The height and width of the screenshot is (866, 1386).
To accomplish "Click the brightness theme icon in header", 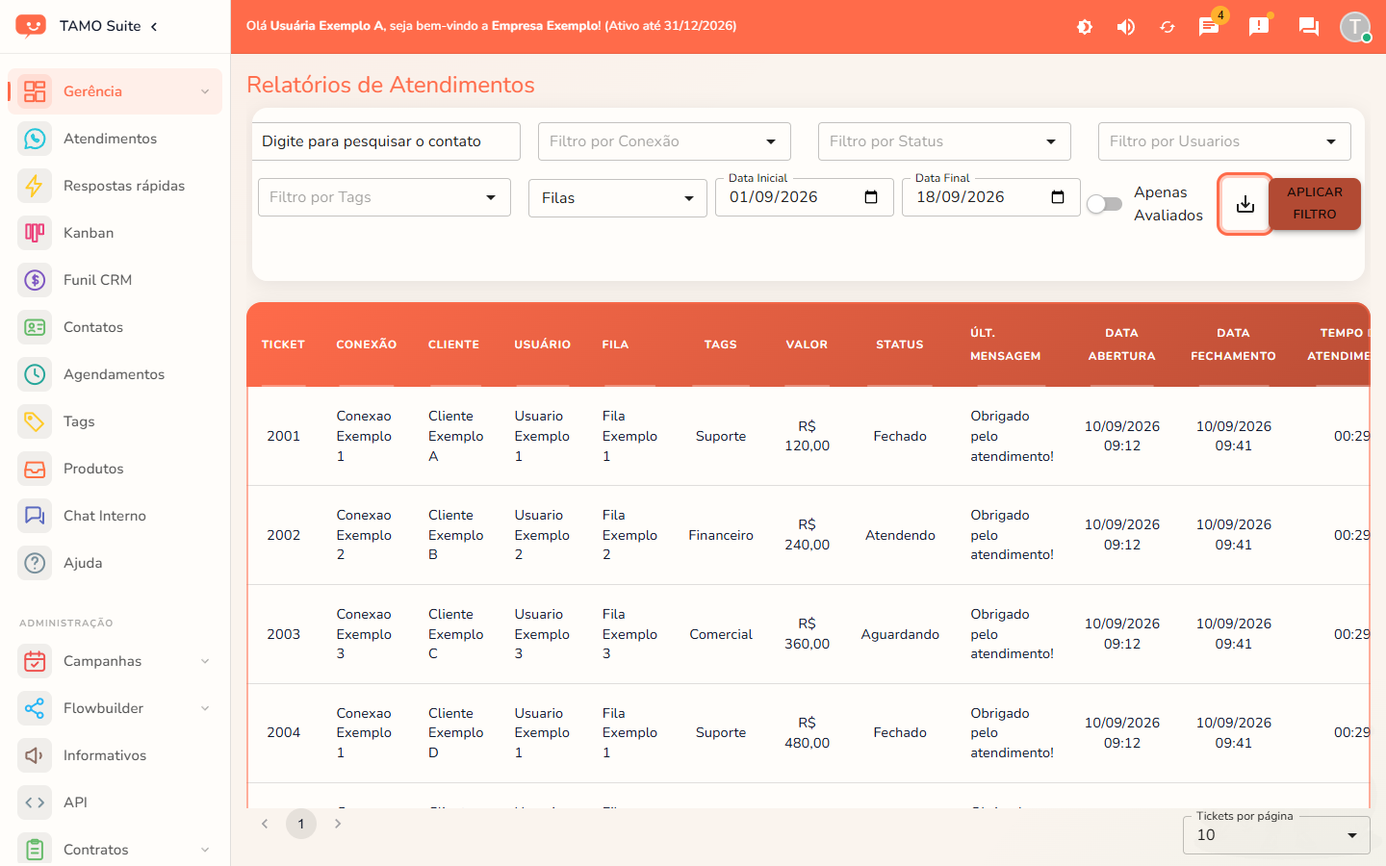I will pos(1085,27).
